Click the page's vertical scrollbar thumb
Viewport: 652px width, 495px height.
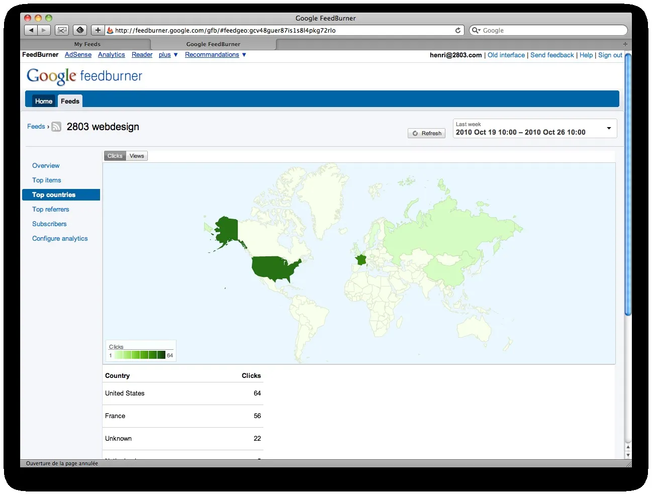[x=628, y=184]
